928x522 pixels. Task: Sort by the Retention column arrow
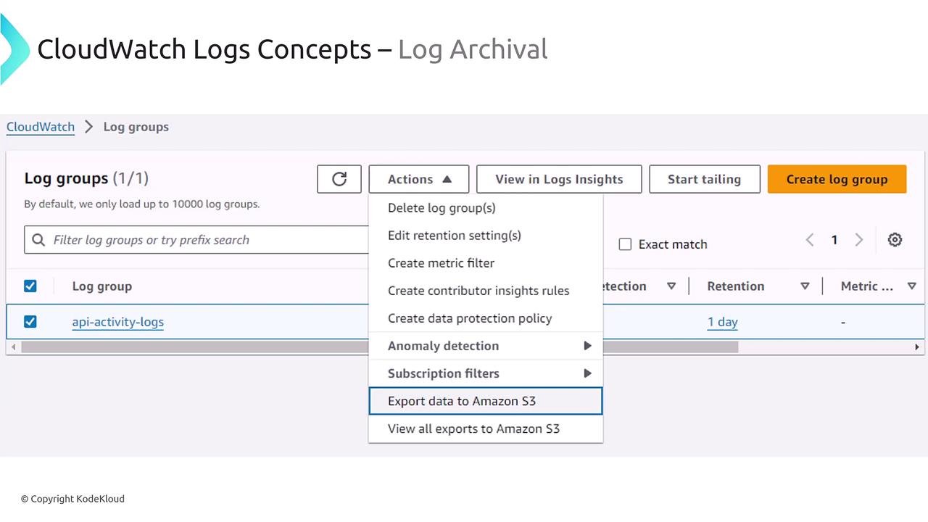click(805, 286)
